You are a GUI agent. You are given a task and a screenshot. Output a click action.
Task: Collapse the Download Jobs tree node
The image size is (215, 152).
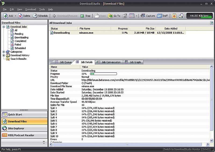coord(4,27)
